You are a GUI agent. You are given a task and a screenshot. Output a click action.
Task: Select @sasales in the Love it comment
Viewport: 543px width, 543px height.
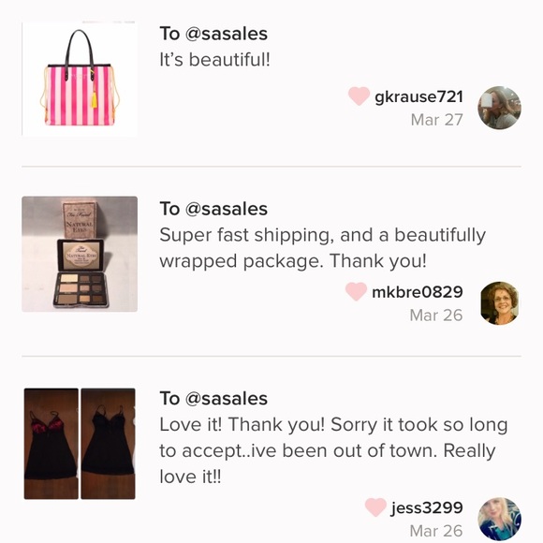227,399
